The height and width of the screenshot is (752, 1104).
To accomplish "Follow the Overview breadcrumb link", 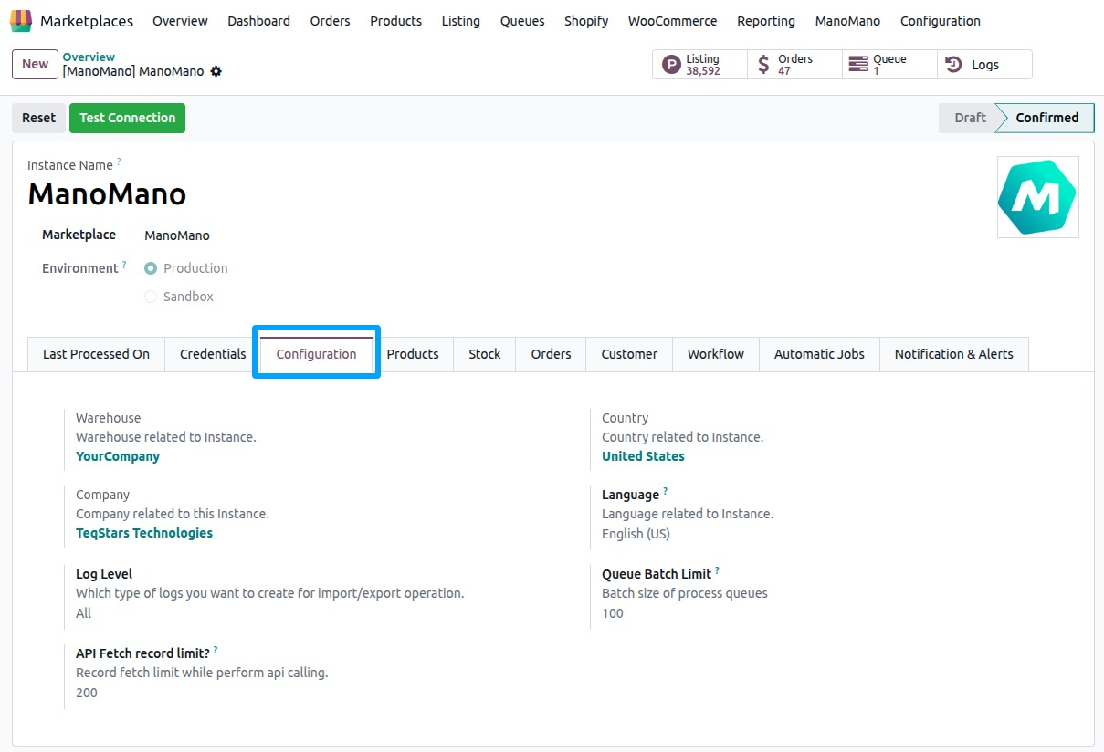I will pos(89,57).
